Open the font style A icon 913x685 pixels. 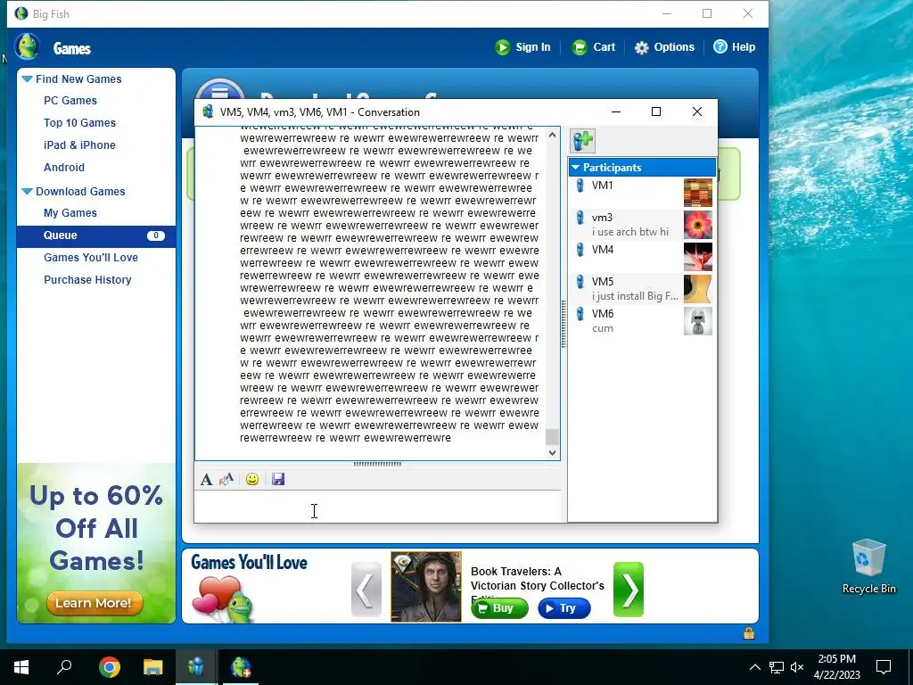[x=206, y=479]
